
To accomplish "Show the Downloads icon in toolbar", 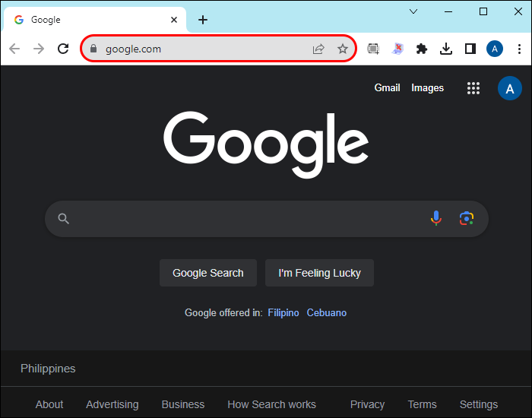I will [446, 49].
